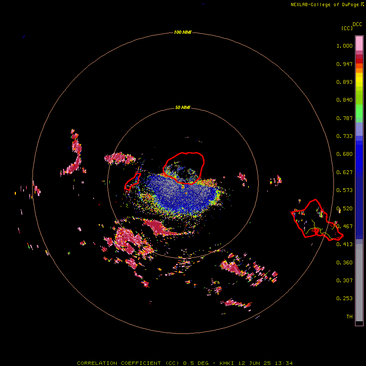
Task: Click the 0.680 legend value
Action: coord(344,154)
